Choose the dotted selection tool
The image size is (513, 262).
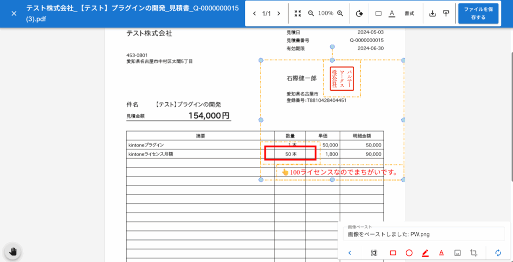(374, 253)
